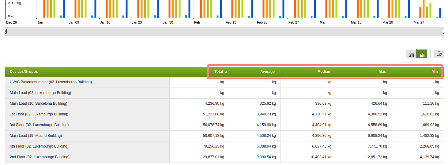Grab the left timeline range handle
Viewport: 448px width, 165px height.
[6, 31]
